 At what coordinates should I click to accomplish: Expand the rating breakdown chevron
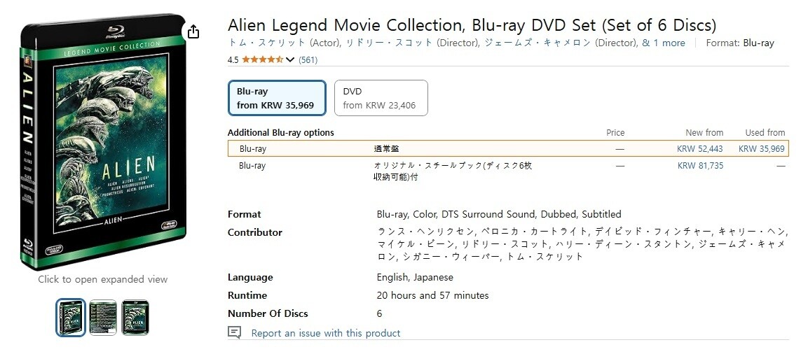tap(290, 60)
